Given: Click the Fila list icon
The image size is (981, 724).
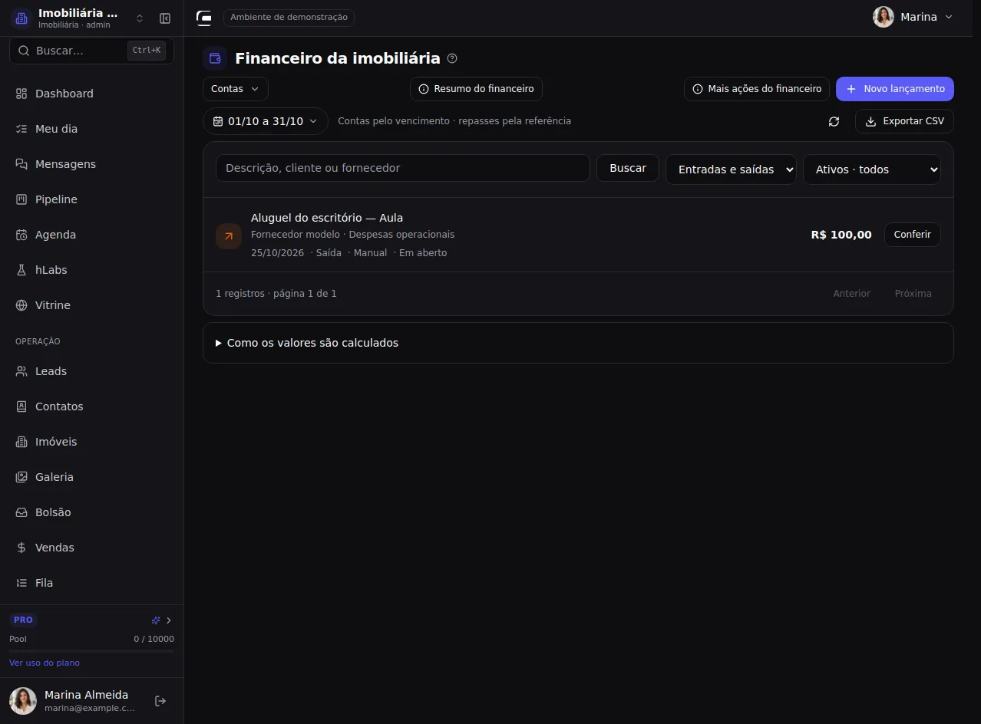Looking at the screenshot, I should (21, 583).
